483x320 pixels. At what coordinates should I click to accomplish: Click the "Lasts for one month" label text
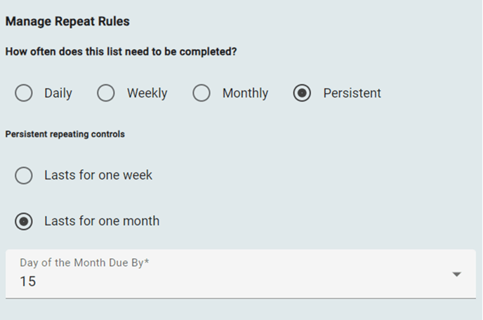click(102, 221)
